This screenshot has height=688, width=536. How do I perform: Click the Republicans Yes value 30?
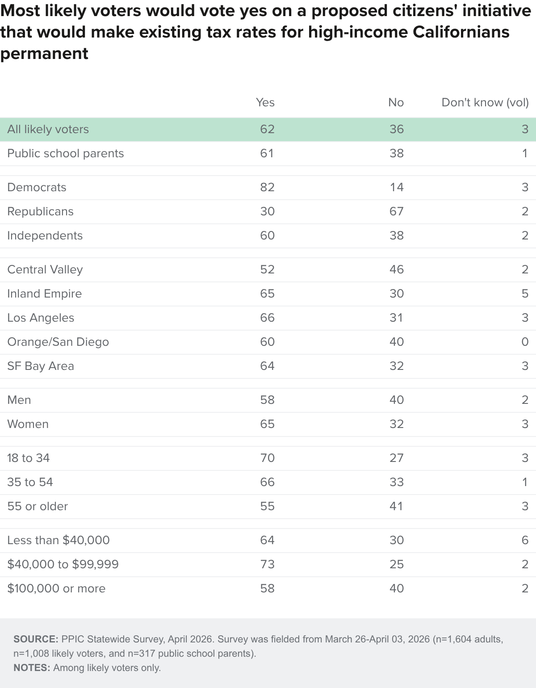(268, 211)
